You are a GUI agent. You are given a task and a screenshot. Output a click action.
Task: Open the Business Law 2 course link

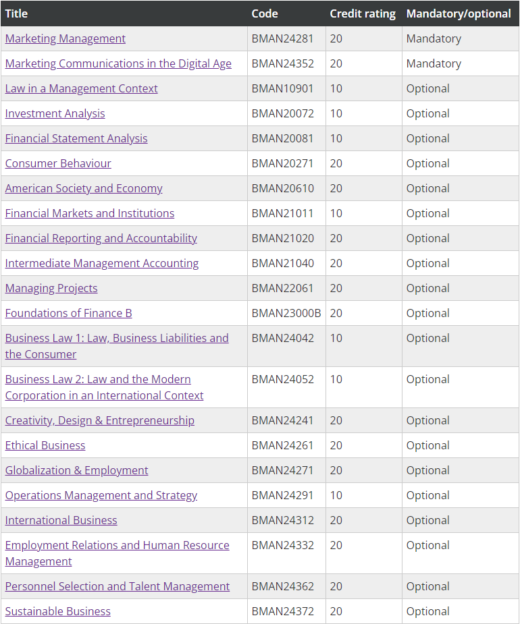pos(105,388)
